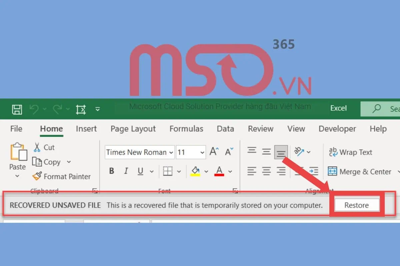Click the Undo arrow icon
The width and height of the screenshot is (400, 266).
coord(34,109)
